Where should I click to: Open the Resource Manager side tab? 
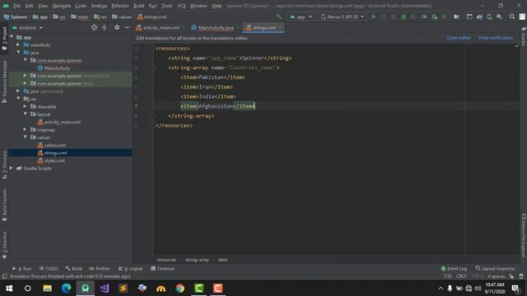click(x=4, y=81)
